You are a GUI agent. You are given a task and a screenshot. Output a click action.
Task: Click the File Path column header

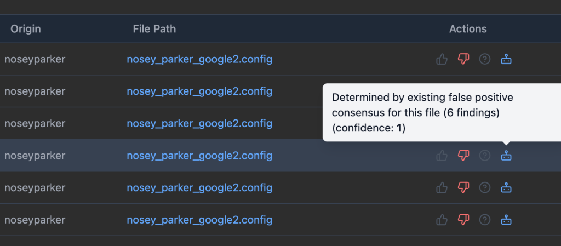click(x=154, y=28)
